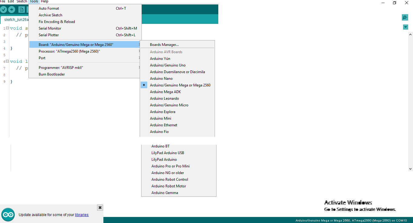Select the Arduino Mega ADK board
Screen dimensions: 413x223
[x=177, y=92]
